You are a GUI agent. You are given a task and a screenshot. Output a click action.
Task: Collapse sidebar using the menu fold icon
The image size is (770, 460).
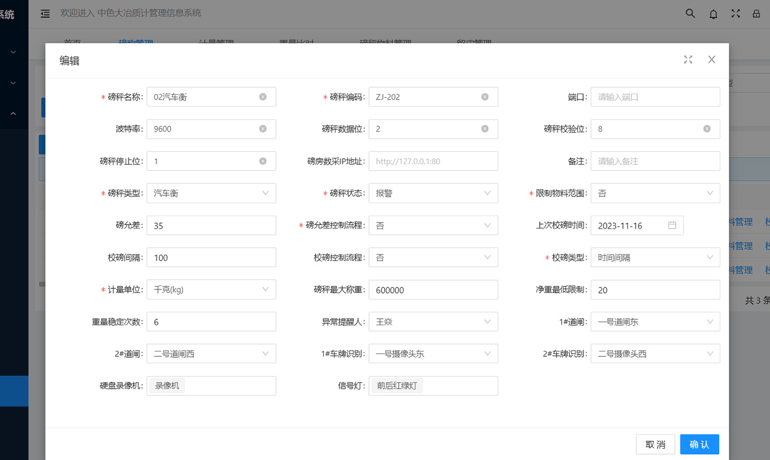[45, 13]
